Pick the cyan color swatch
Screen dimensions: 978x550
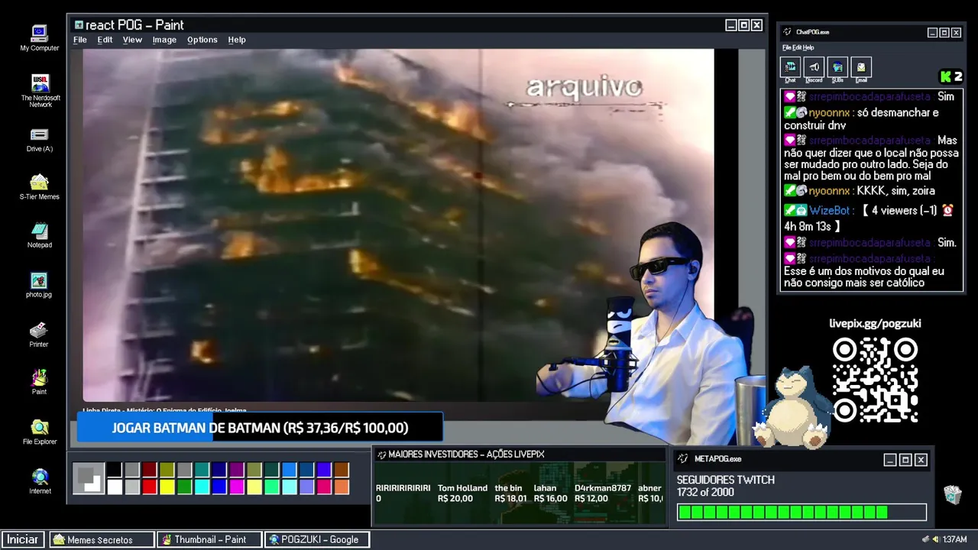click(x=202, y=487)
